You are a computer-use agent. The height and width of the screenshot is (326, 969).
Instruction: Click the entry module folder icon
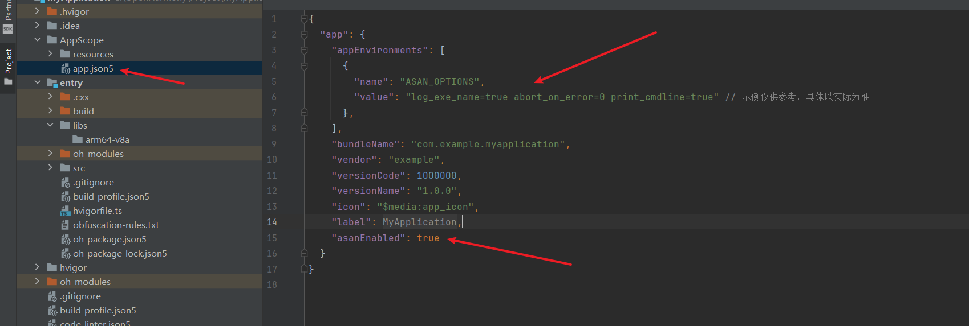[52, 83]
